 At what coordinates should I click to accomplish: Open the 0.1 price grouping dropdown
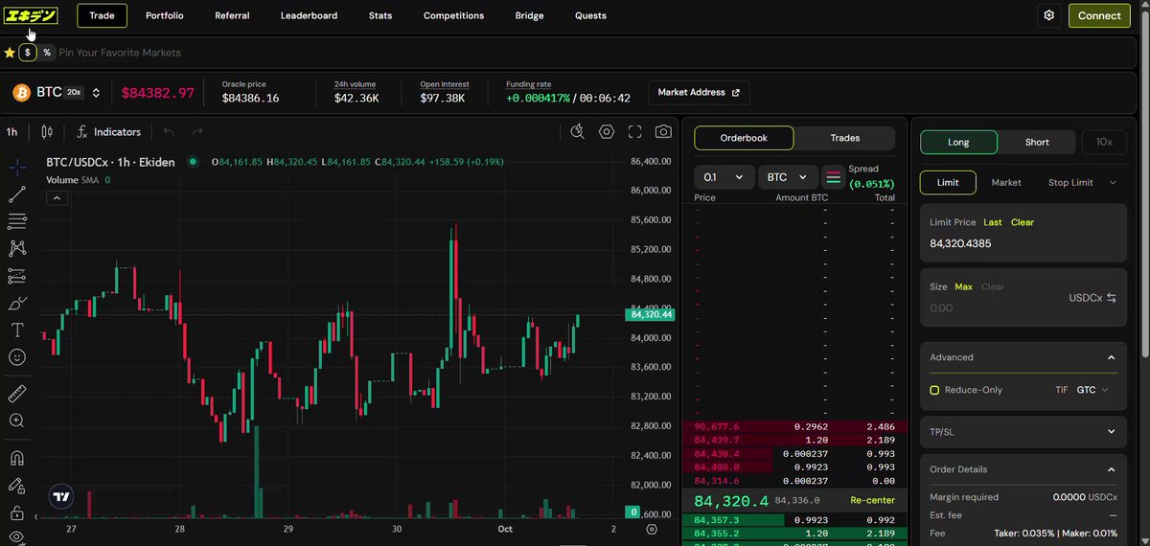tap(724, 177)
